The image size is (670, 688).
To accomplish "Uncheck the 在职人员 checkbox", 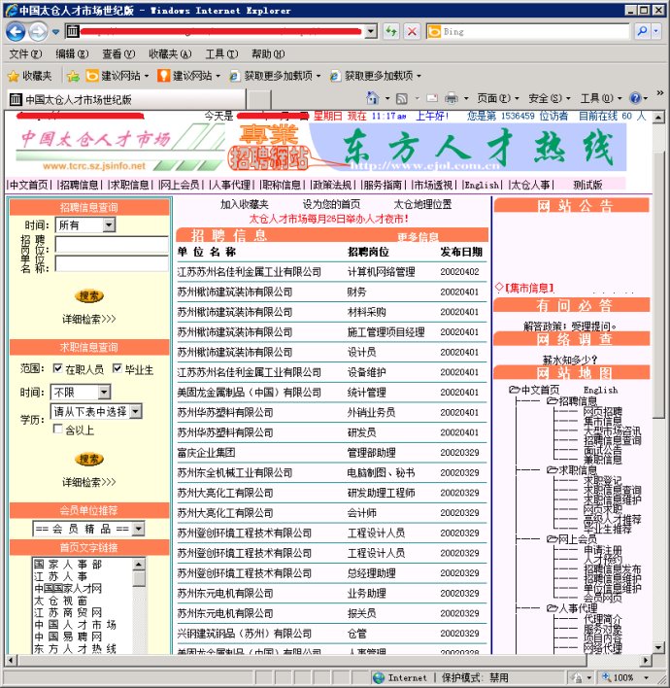I will [58, 369].
